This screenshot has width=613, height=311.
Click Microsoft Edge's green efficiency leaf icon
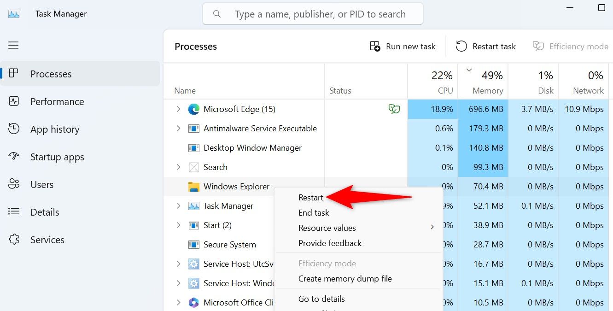[x=394, y=109]
